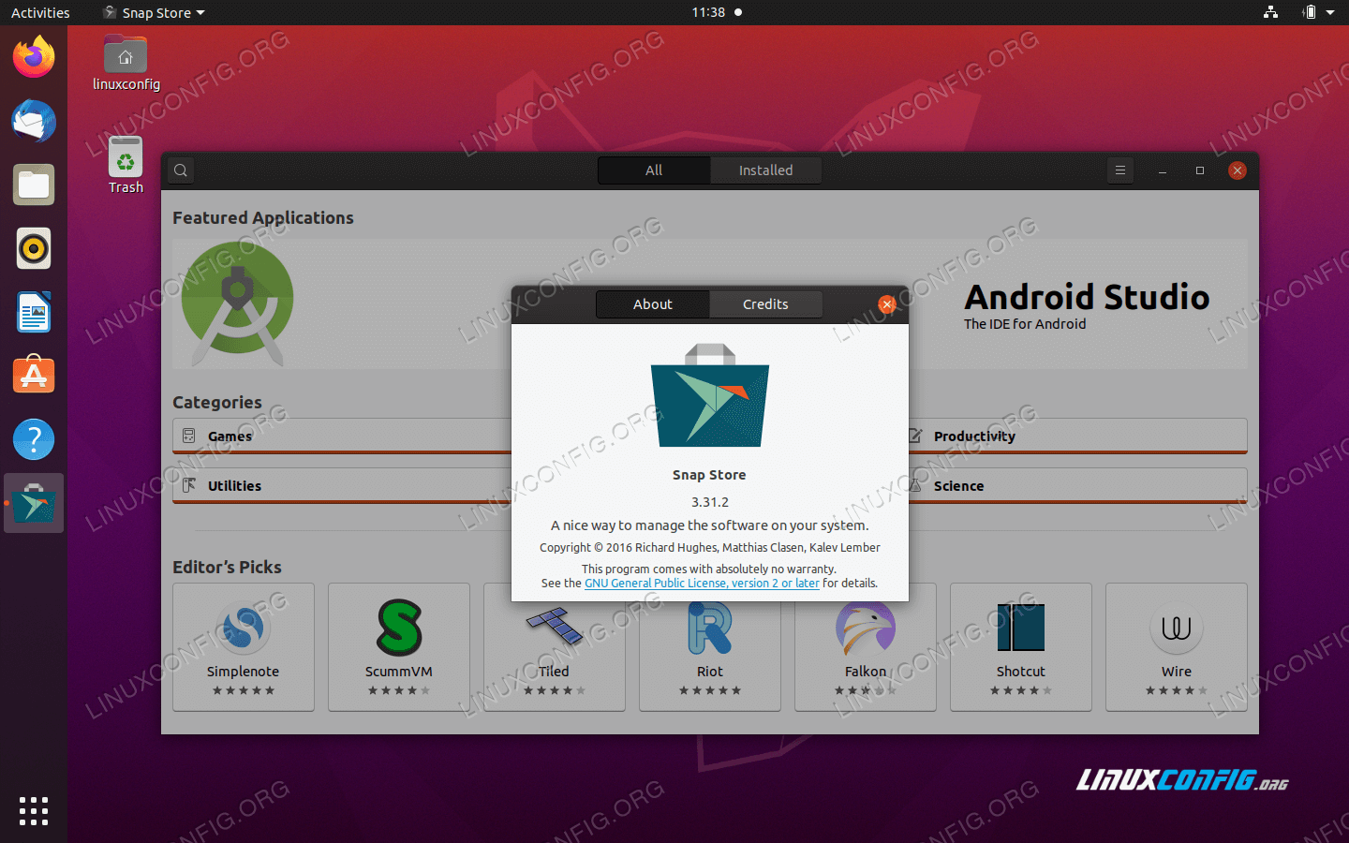Click the Android Studio logo icon

(237, 304)
